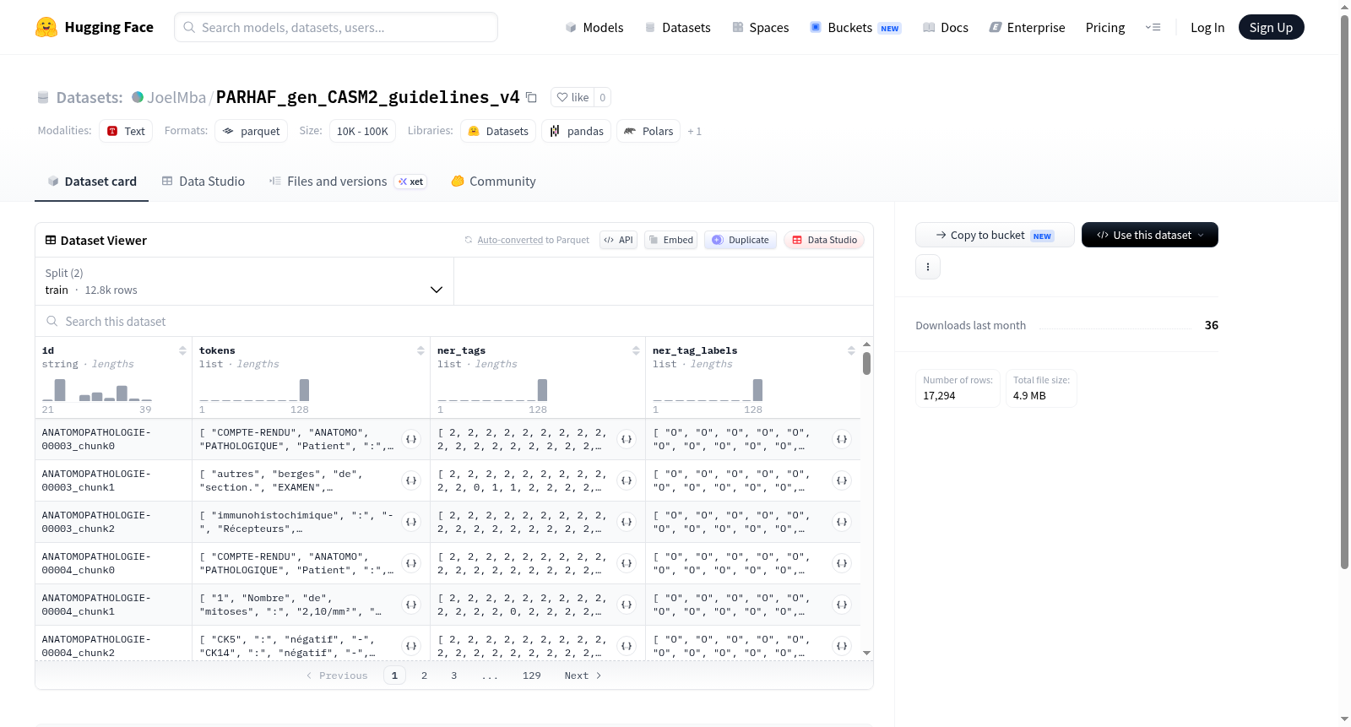Open the train split dropdown

tap(244, 281)
